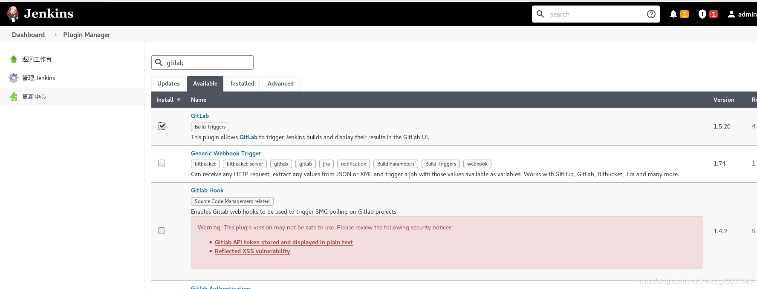757x289 pixels.
Task: Click Plugin Manager breadcrumb
Action: pos(87,34)
